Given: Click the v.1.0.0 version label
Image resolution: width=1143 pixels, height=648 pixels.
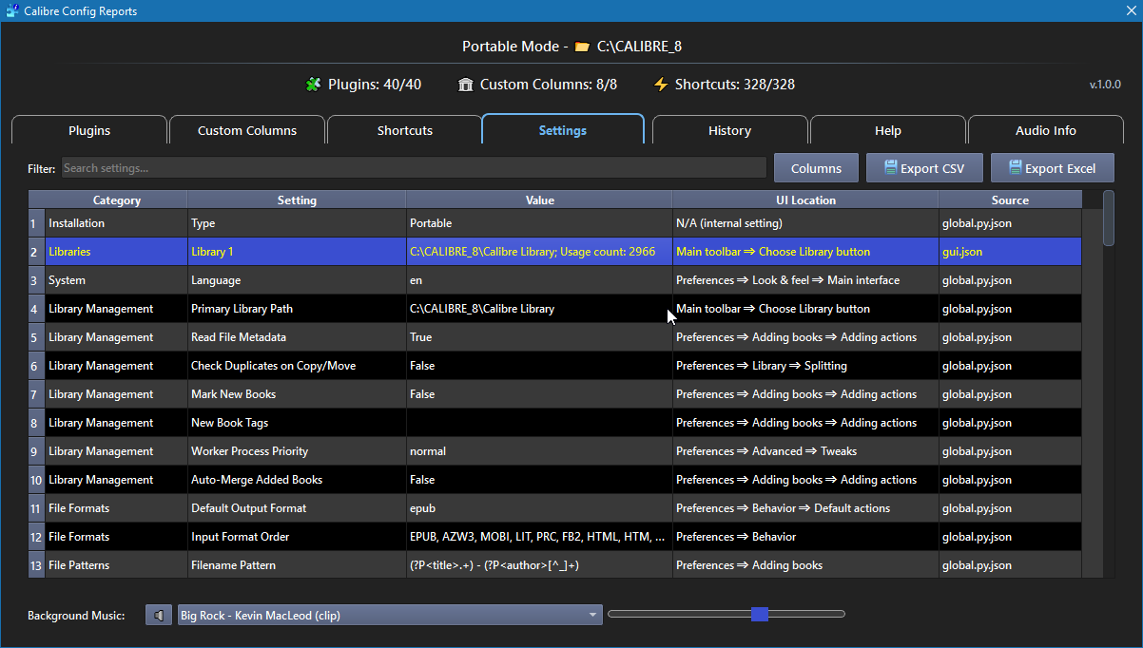Looking at the screenshot, I should 1105,85.
